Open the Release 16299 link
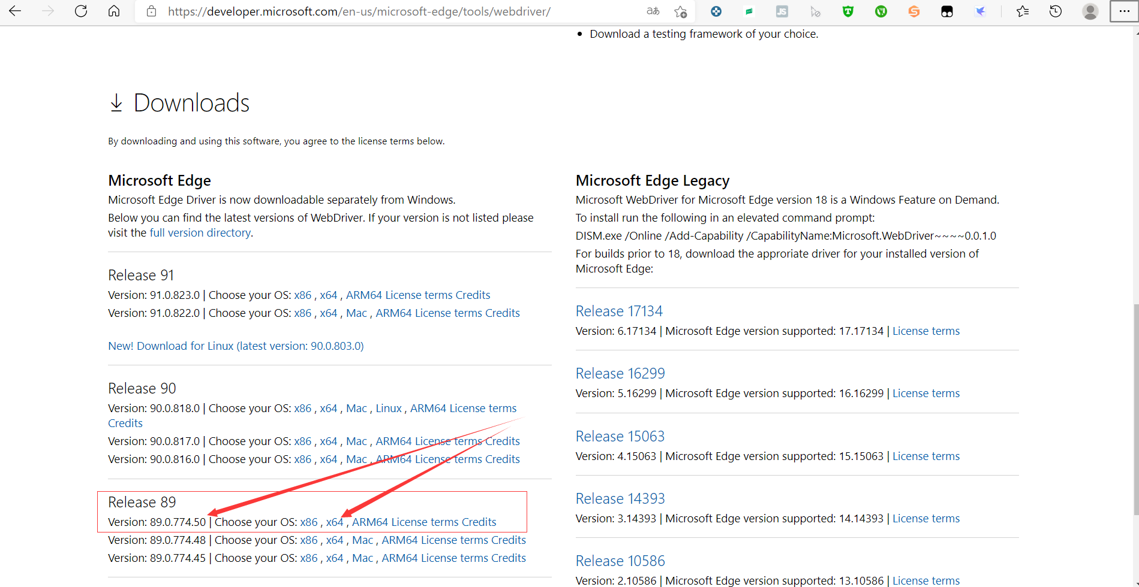1139x587 pixels. [620, 373]
